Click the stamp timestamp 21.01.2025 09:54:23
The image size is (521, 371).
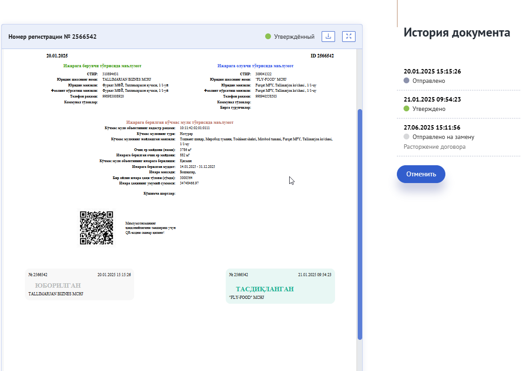[315, 275]
